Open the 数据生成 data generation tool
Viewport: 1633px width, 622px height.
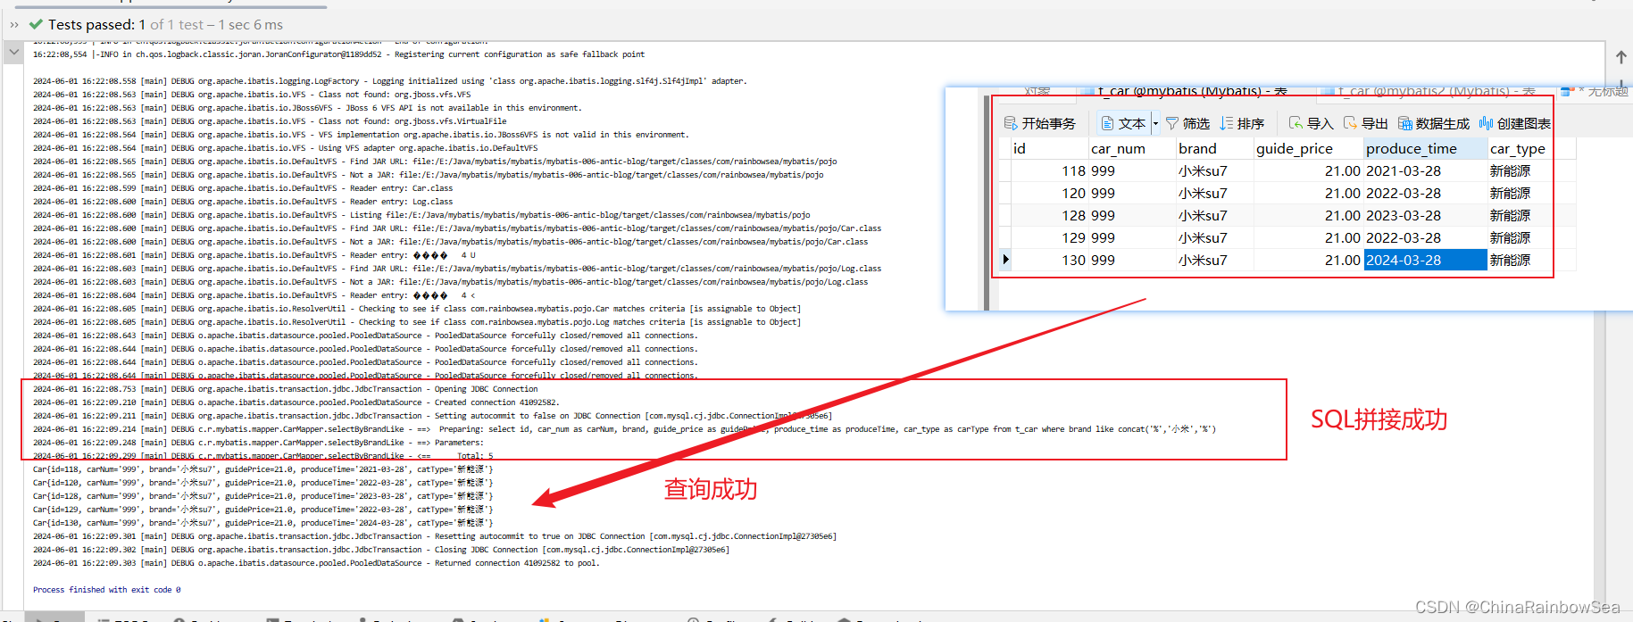pyautogui.click(x=1433, y=123)
